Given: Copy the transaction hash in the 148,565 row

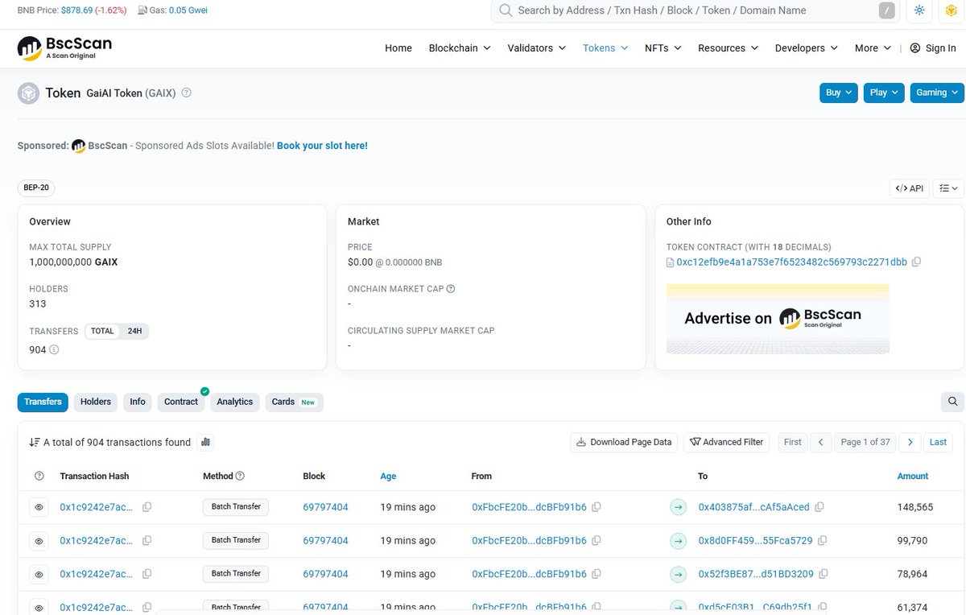Looking at the screenshot, I should pyautogui.click(x=147, y=507).
